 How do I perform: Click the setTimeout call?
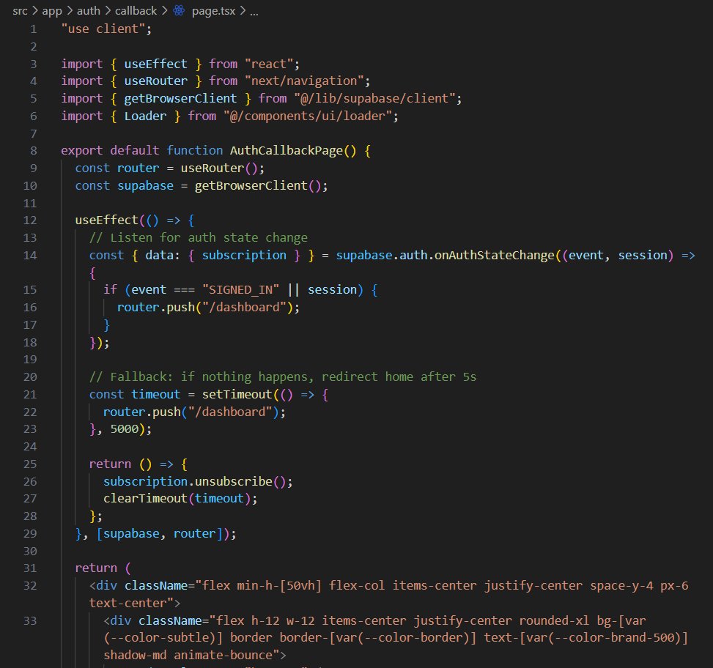click(x=237, y=395)
